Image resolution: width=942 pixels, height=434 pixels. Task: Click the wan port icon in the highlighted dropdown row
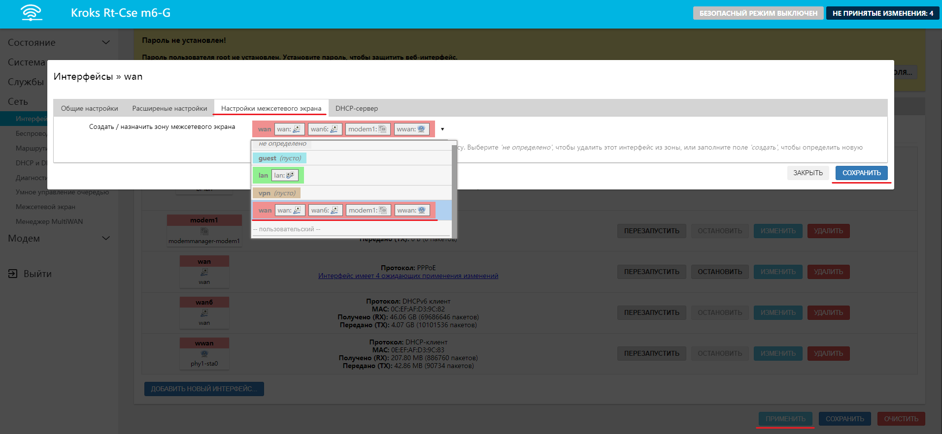click(297, 210)
